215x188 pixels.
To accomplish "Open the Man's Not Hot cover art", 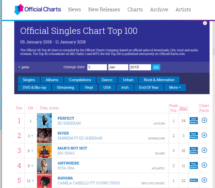I will [x=44, y=151].
